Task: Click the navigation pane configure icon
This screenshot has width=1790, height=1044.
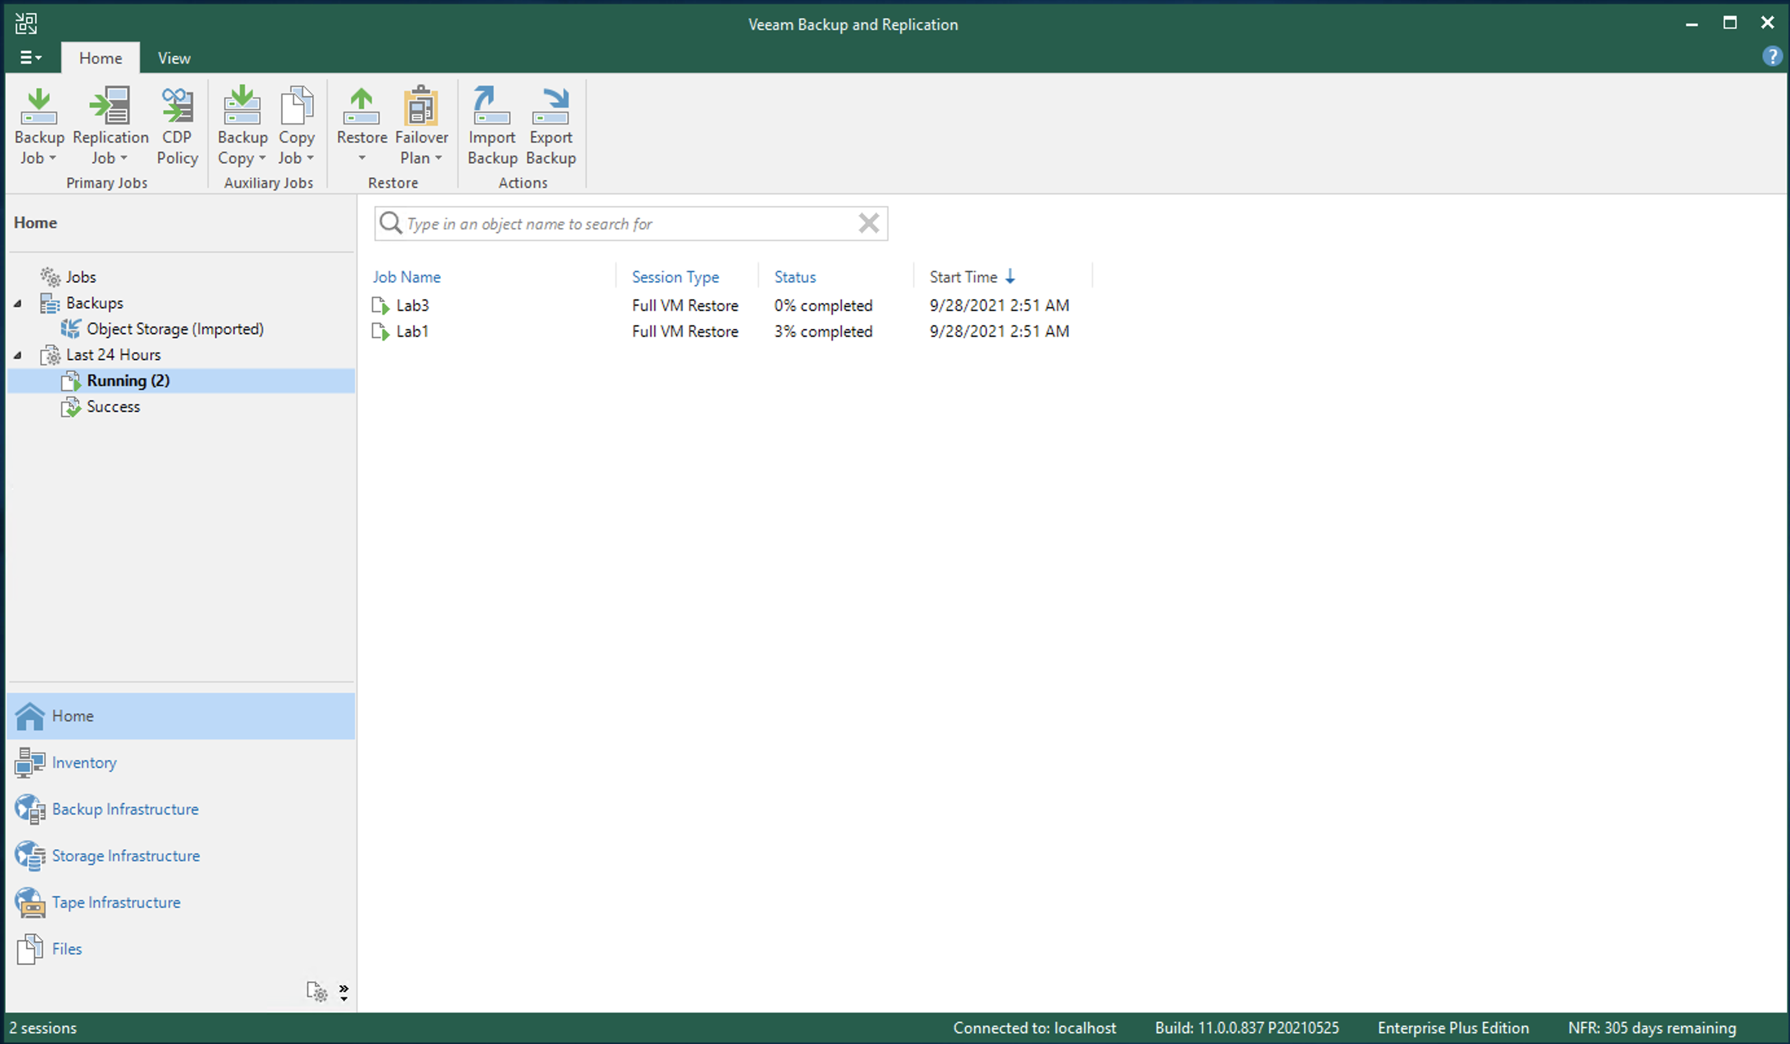Action: click(317, 992)
